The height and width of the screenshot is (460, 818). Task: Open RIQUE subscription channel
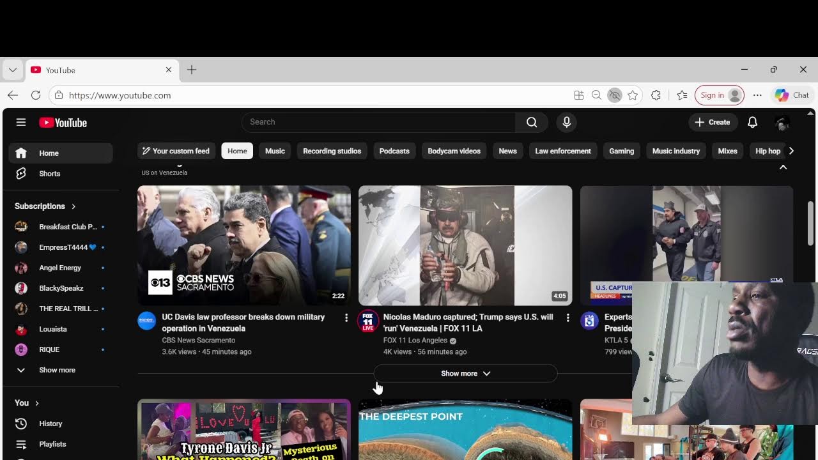pos(61,349)
